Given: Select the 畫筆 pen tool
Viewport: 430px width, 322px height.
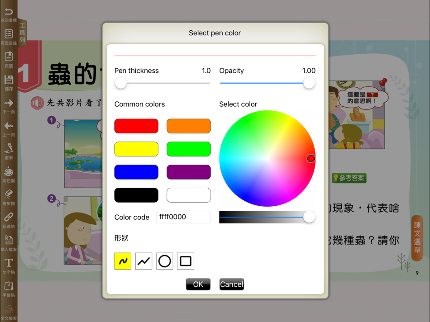Looking at the screenshot, I should click(x=9, y=148).
